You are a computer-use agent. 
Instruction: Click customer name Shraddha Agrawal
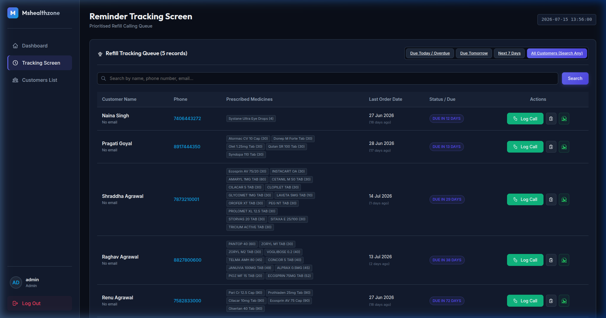(123, 196)
